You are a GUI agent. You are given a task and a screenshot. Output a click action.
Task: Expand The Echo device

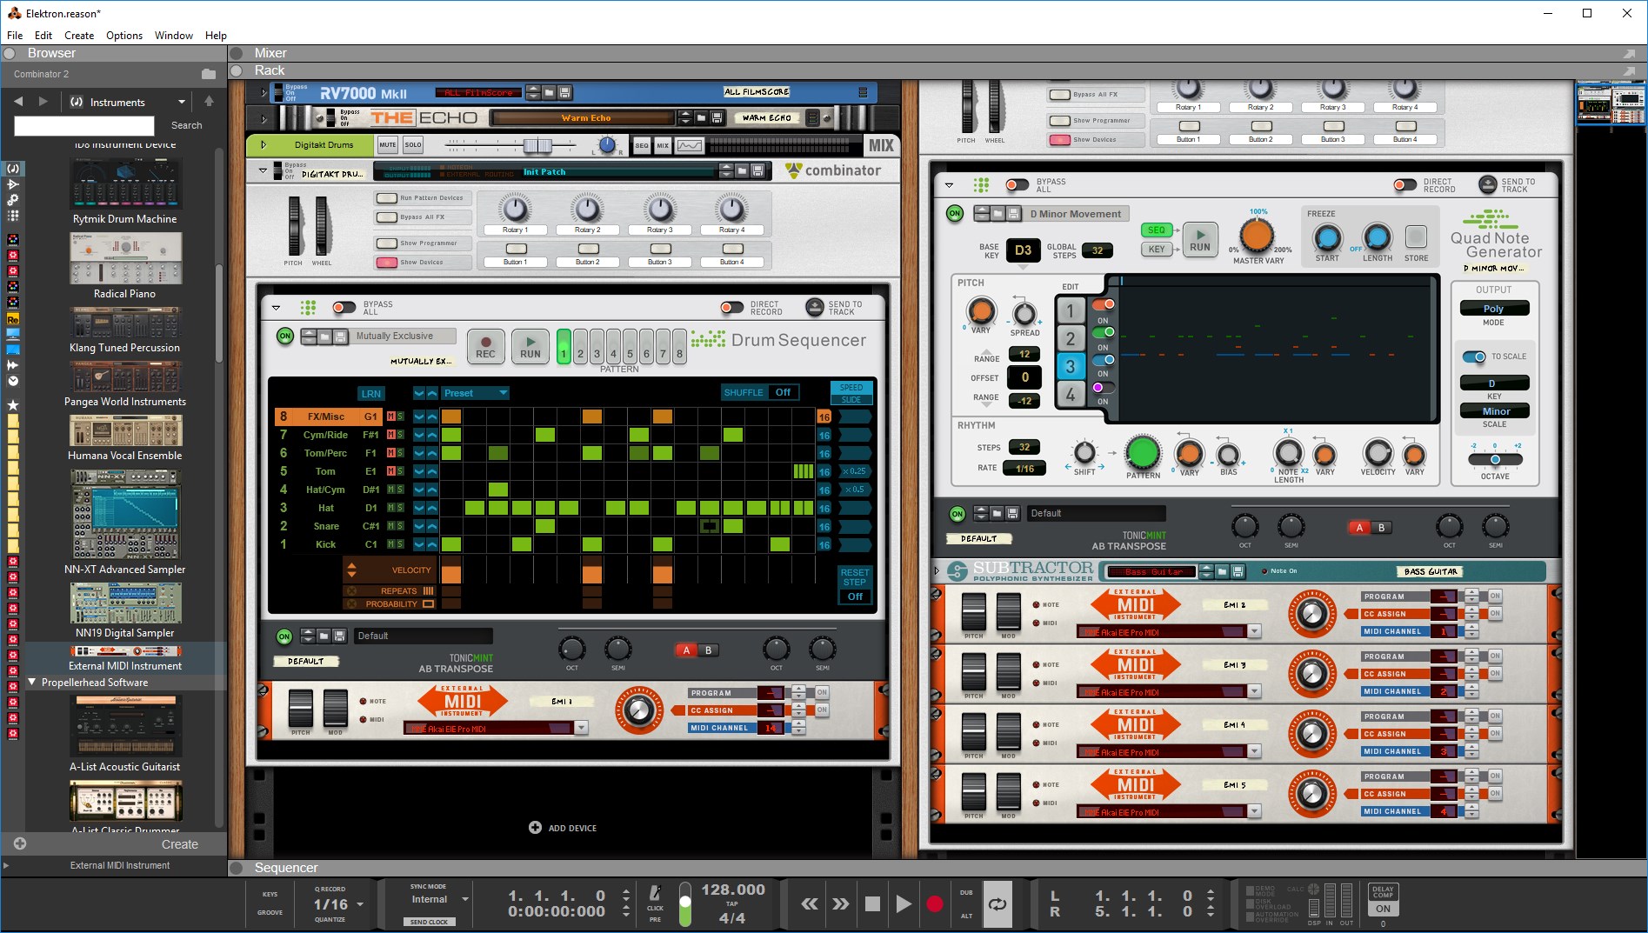(264, 117)
